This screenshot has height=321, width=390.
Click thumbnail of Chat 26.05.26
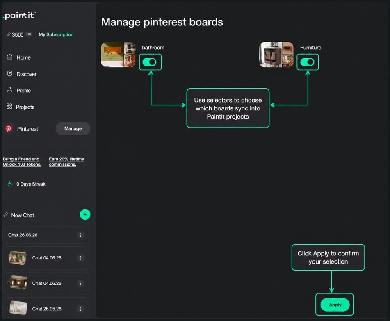(18, 308)
